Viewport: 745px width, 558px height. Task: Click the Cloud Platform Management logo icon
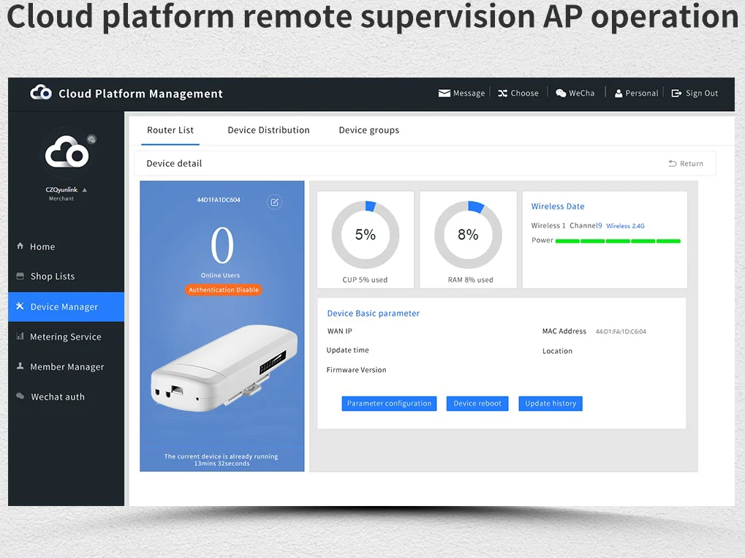[x=41, y=93]
